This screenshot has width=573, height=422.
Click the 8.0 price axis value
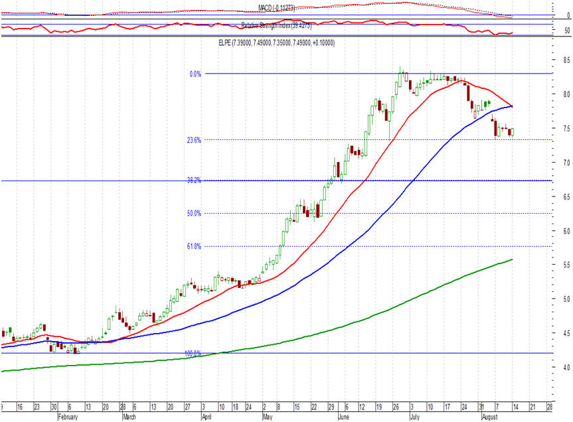566,94
